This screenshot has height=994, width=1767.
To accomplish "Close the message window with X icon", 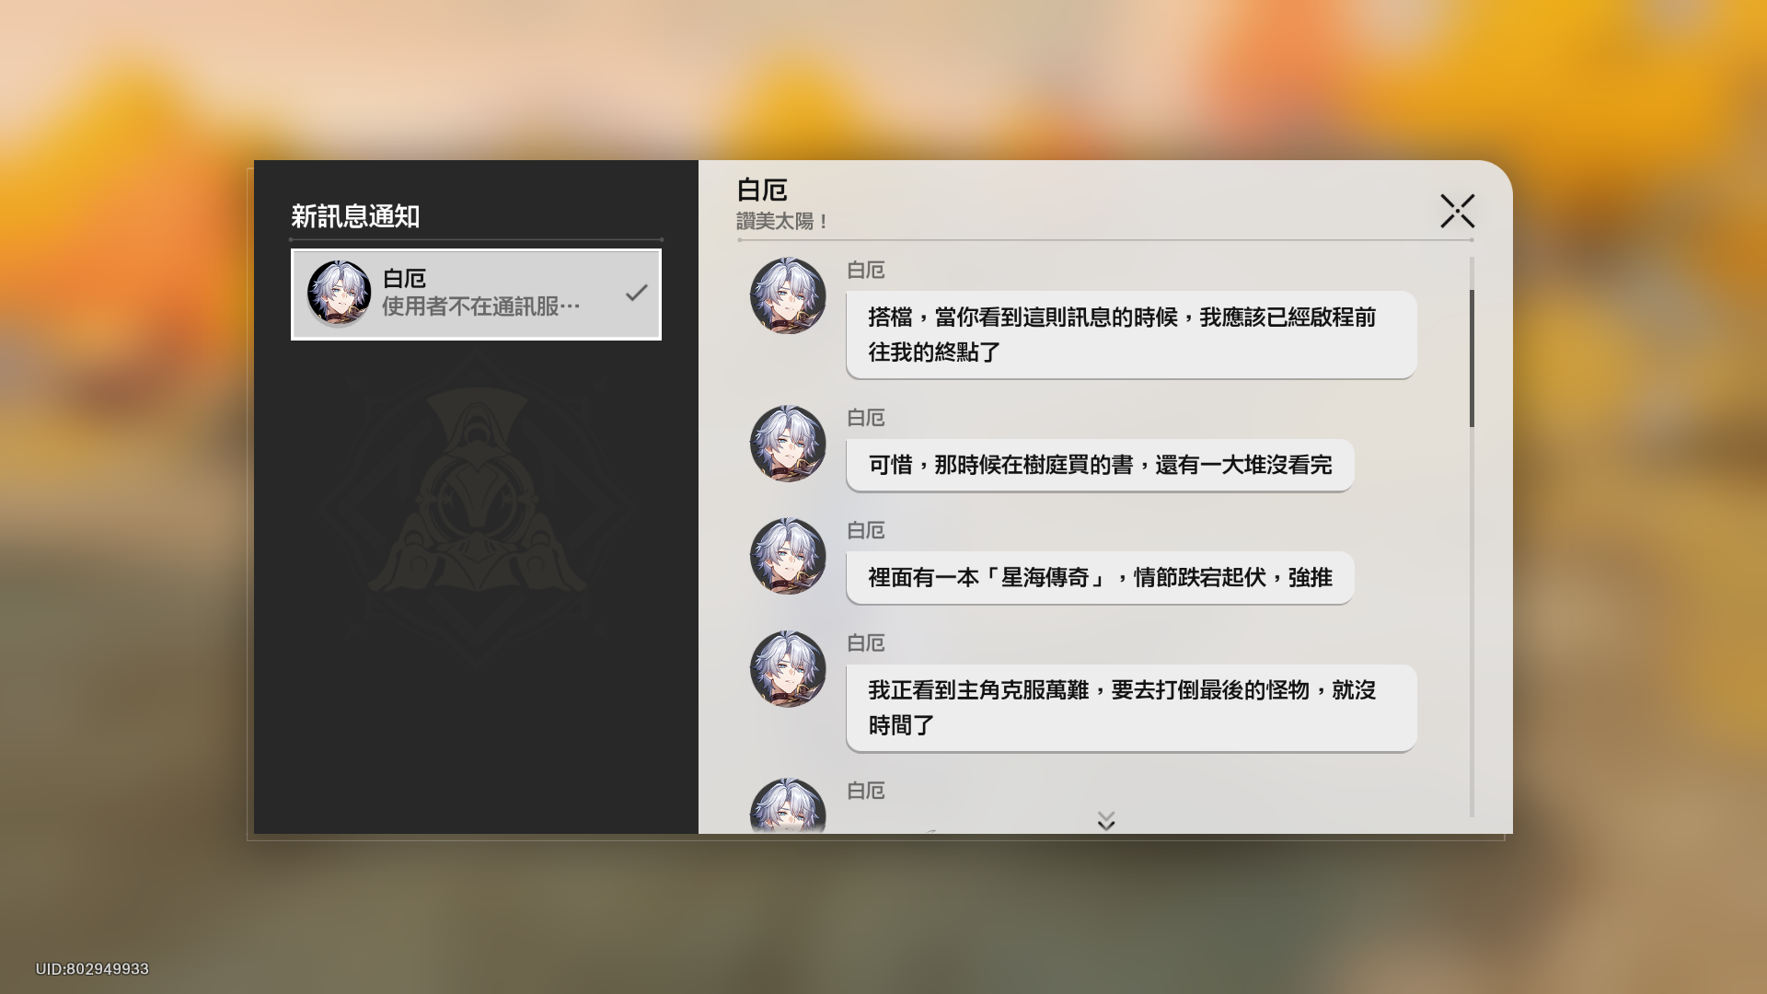I will [x=1457, y=211].
